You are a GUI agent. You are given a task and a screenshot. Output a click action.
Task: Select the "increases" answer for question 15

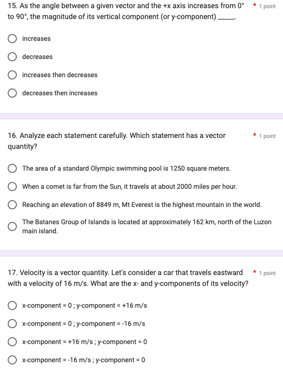[x=12, y=39]
